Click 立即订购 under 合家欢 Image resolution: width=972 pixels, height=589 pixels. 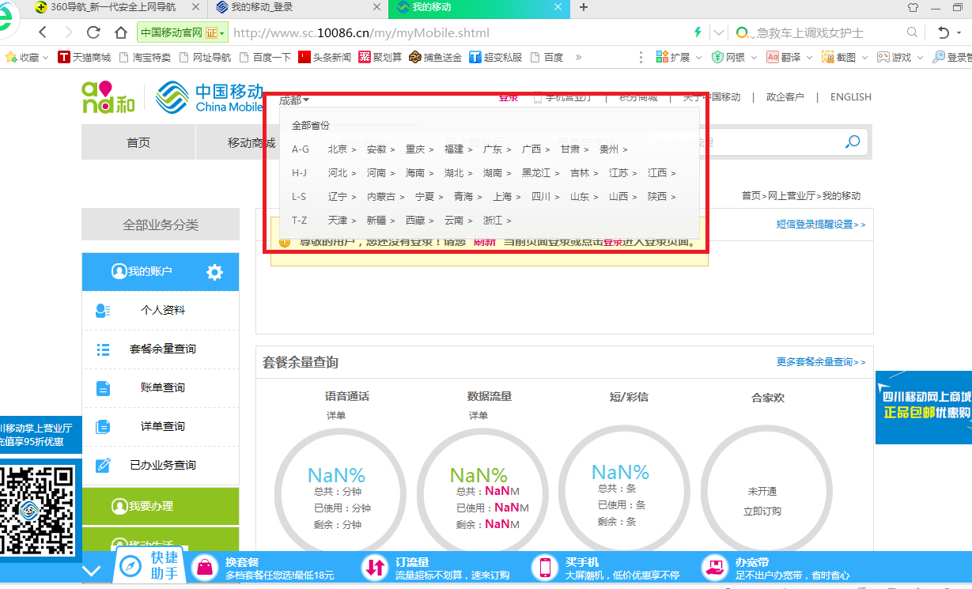(762, 512)
